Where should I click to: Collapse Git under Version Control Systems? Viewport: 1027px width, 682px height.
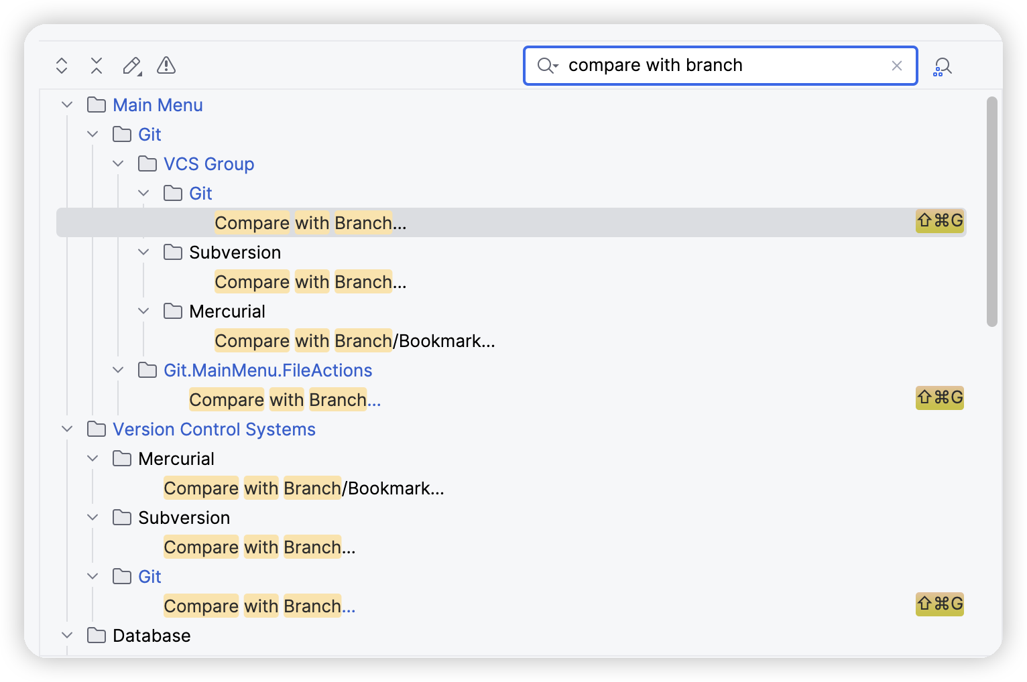[x=93, y=577]
